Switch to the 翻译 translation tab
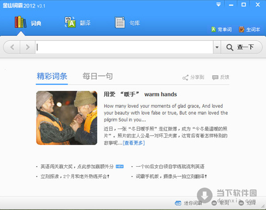 point(78,23)
